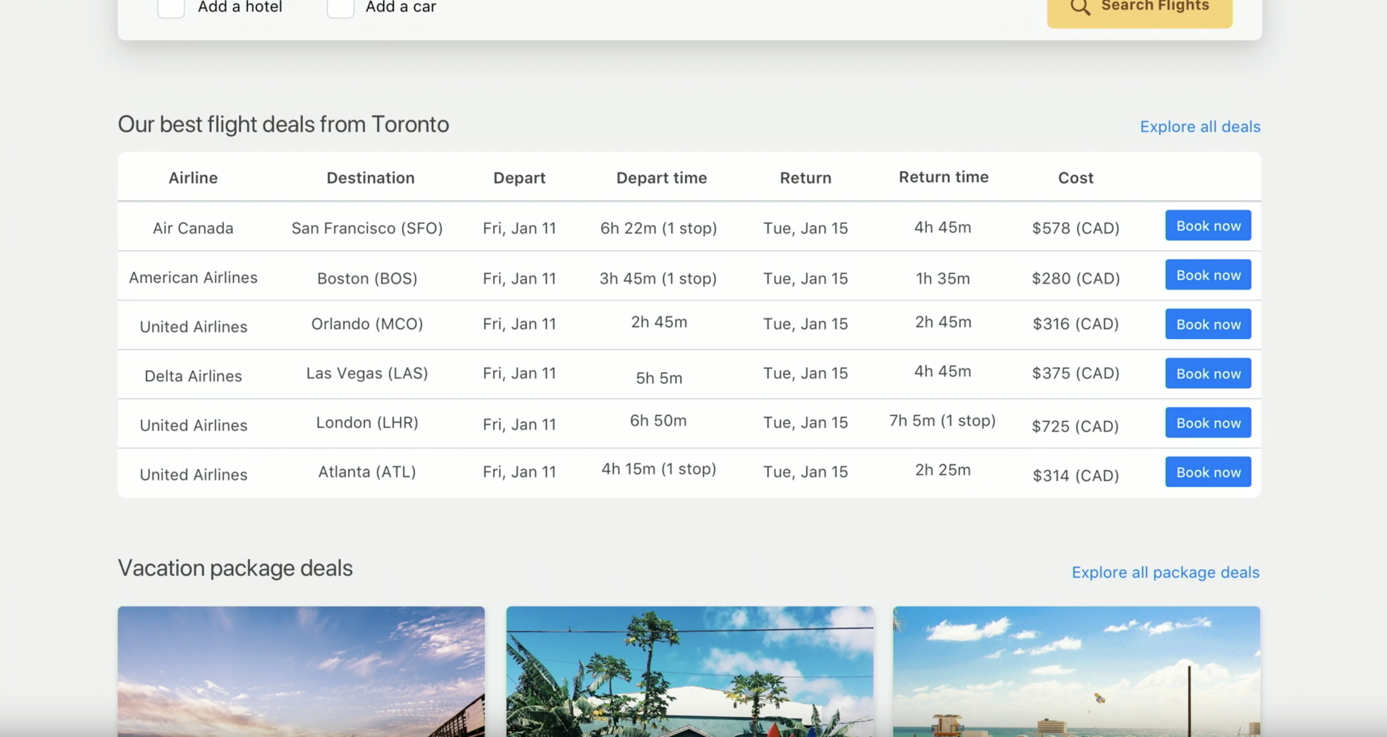Click the magnifier icon in Search Flights
The image size is (1387, 737).
click(1080, 7)
